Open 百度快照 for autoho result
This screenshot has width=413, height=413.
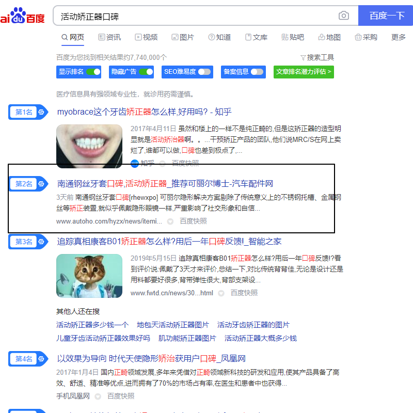pyautogui.click(x=193, y=221)
